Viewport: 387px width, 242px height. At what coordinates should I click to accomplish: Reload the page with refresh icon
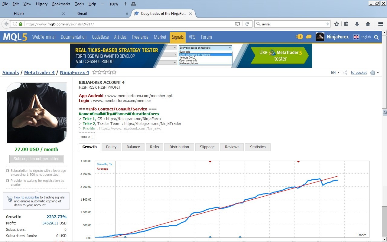tap(247, 24)
